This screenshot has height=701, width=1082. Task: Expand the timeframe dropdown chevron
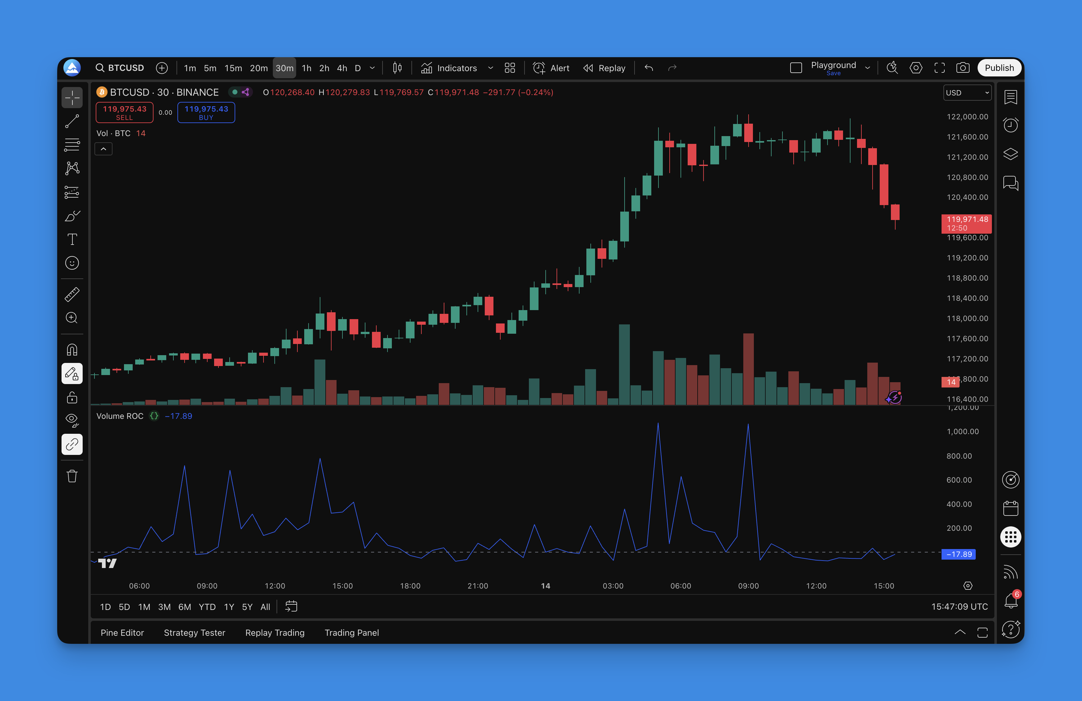click(x=372, y=68)
